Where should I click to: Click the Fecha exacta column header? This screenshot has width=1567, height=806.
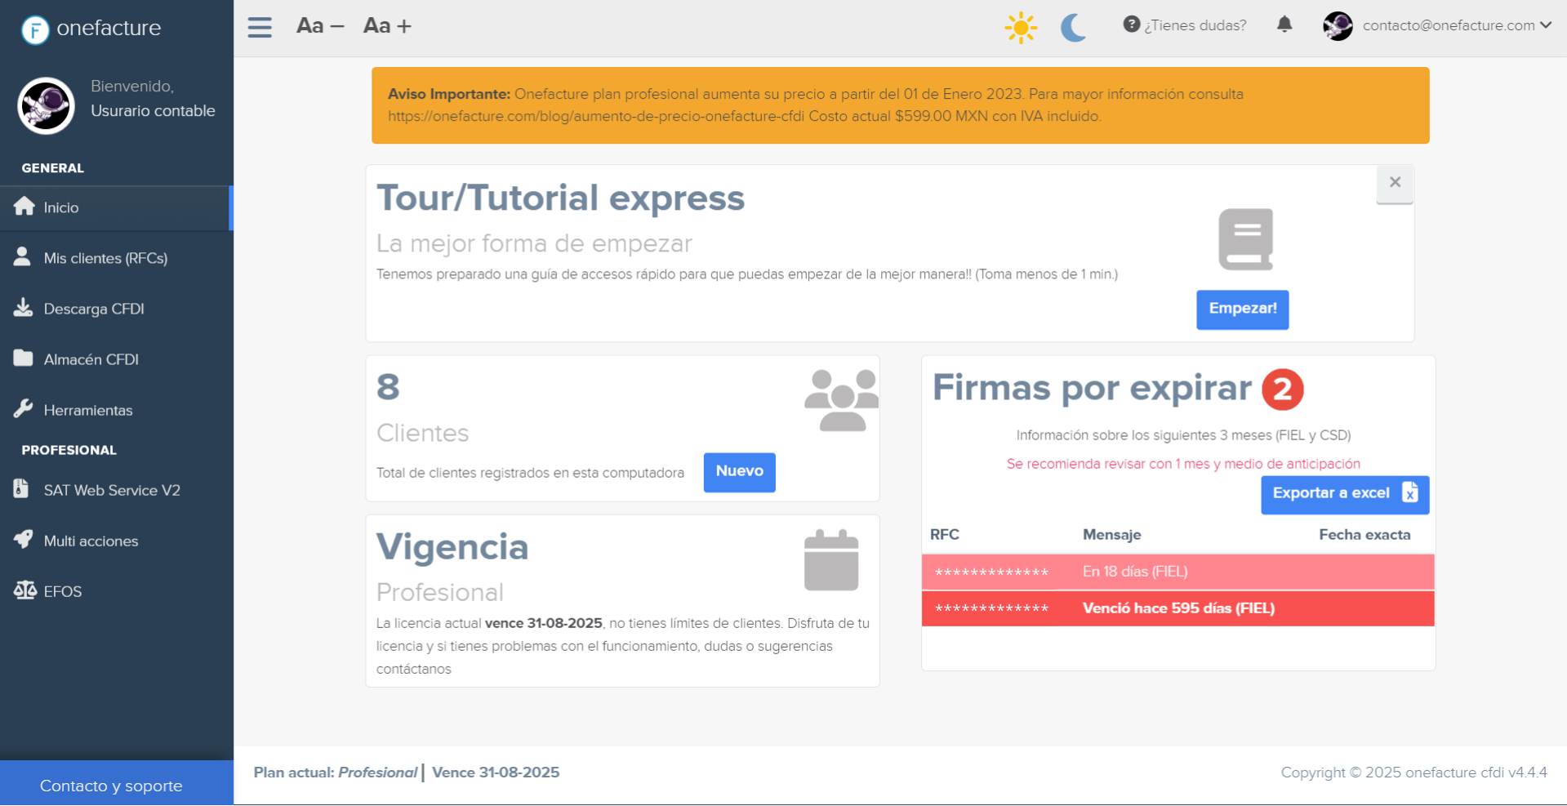(1364, 535)
